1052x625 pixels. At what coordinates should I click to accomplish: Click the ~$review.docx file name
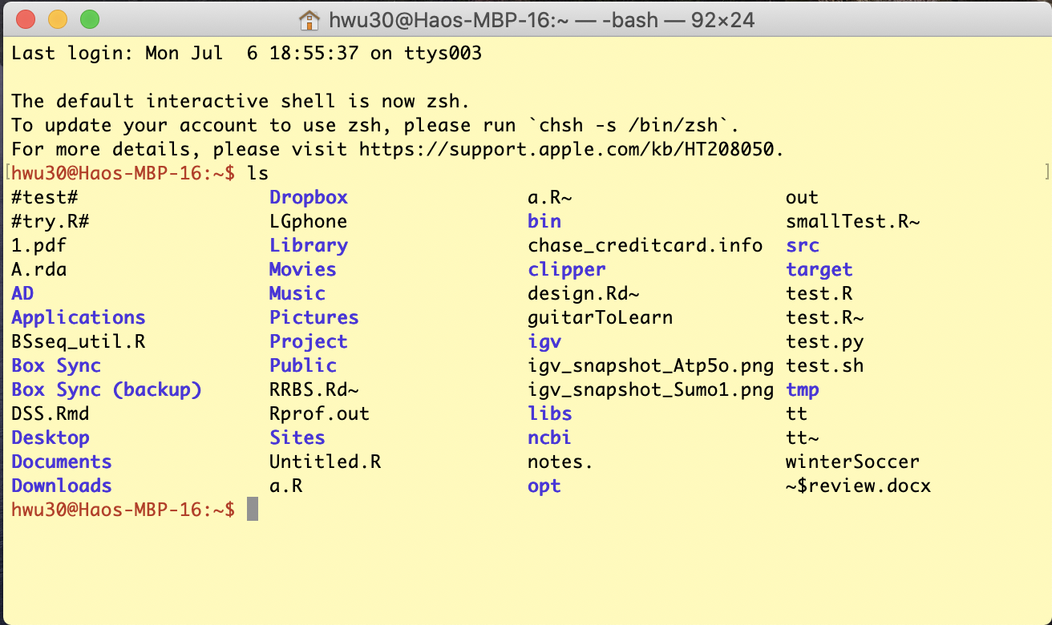coord(859,486)
